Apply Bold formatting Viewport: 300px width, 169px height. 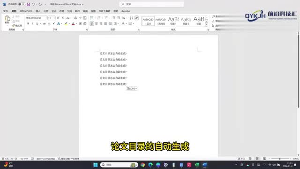(28, 23)
